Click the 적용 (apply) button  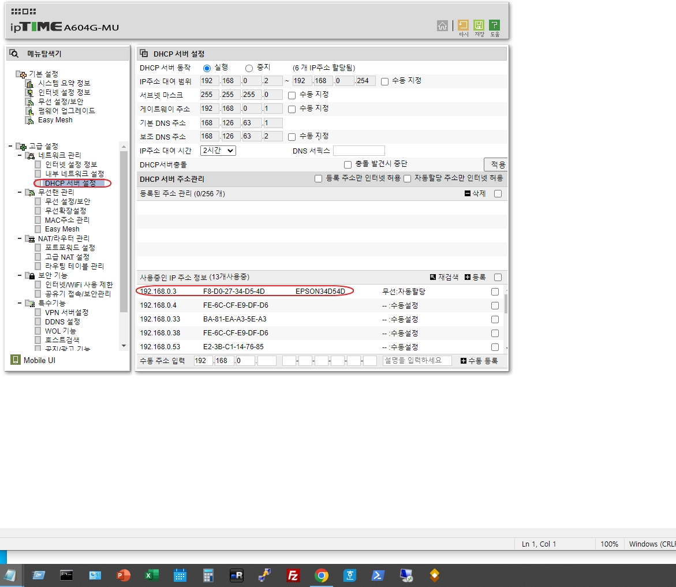496,165
